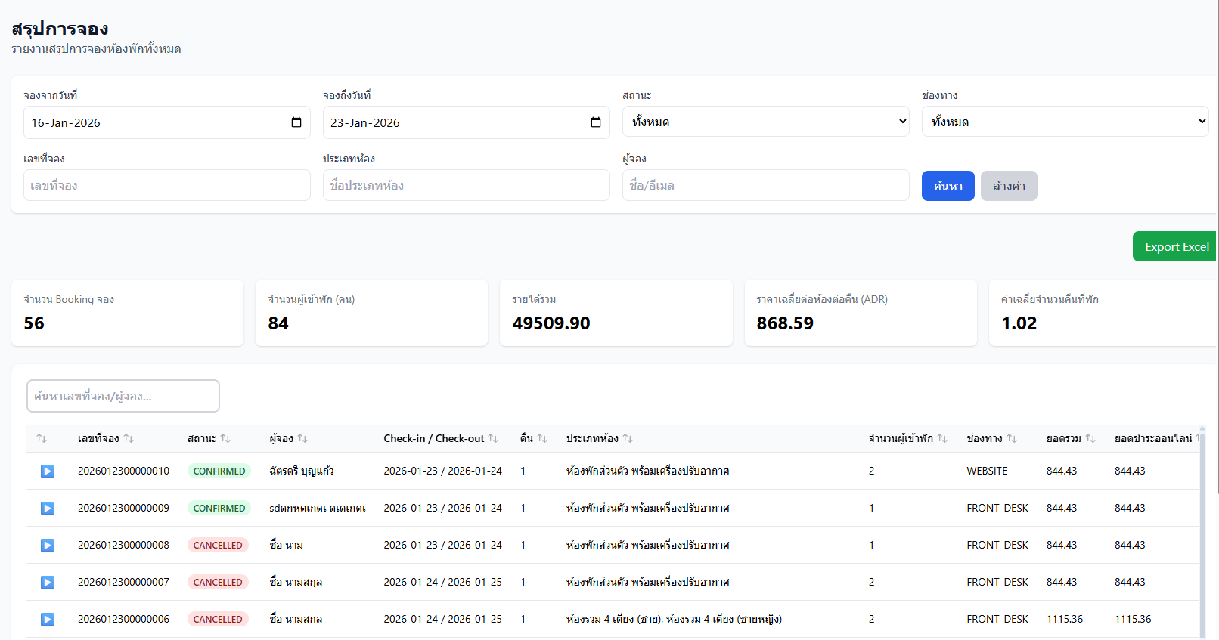Export results with Export Excel button

1174,246
